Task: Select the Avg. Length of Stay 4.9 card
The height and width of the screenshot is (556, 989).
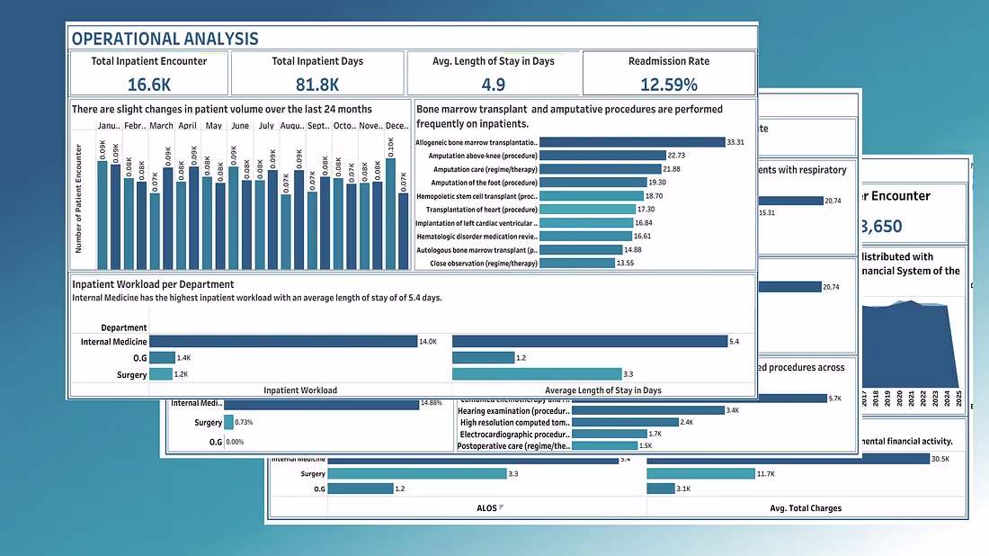Action: (x=494, y=74)
